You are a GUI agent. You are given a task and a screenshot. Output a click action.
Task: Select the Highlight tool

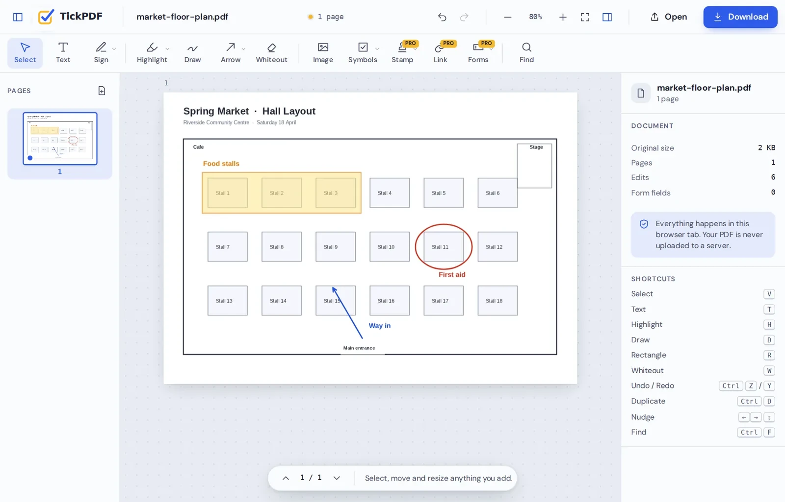(x=152, y=53)
